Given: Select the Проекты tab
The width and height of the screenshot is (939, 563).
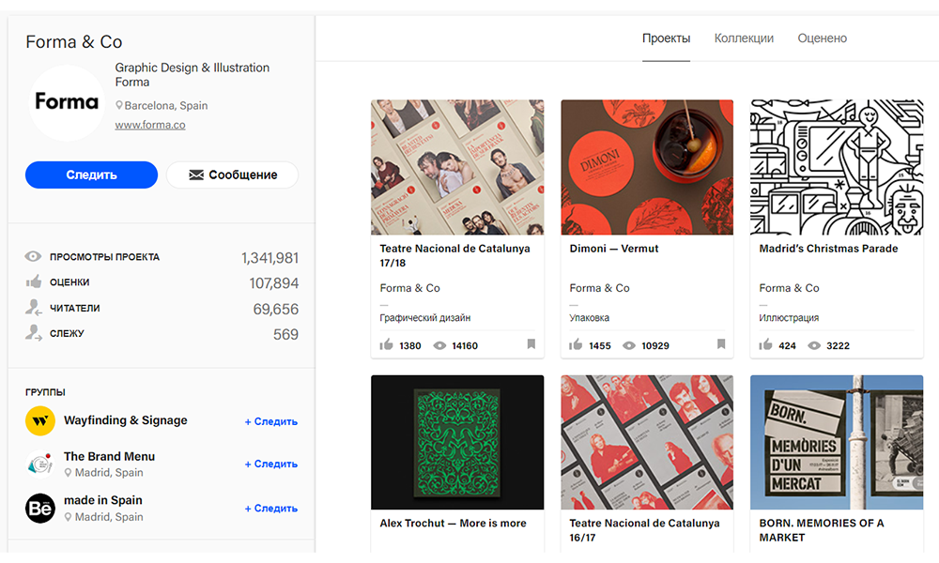Looking at the screenshot, I should point(666,38).
